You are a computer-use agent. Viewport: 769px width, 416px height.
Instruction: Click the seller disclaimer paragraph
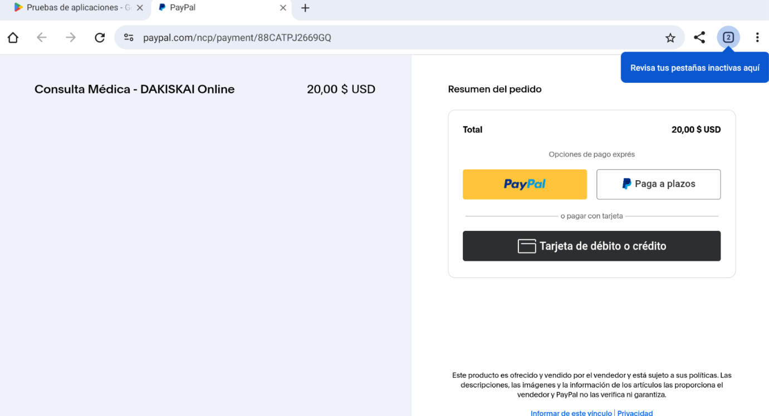(592, 385)
